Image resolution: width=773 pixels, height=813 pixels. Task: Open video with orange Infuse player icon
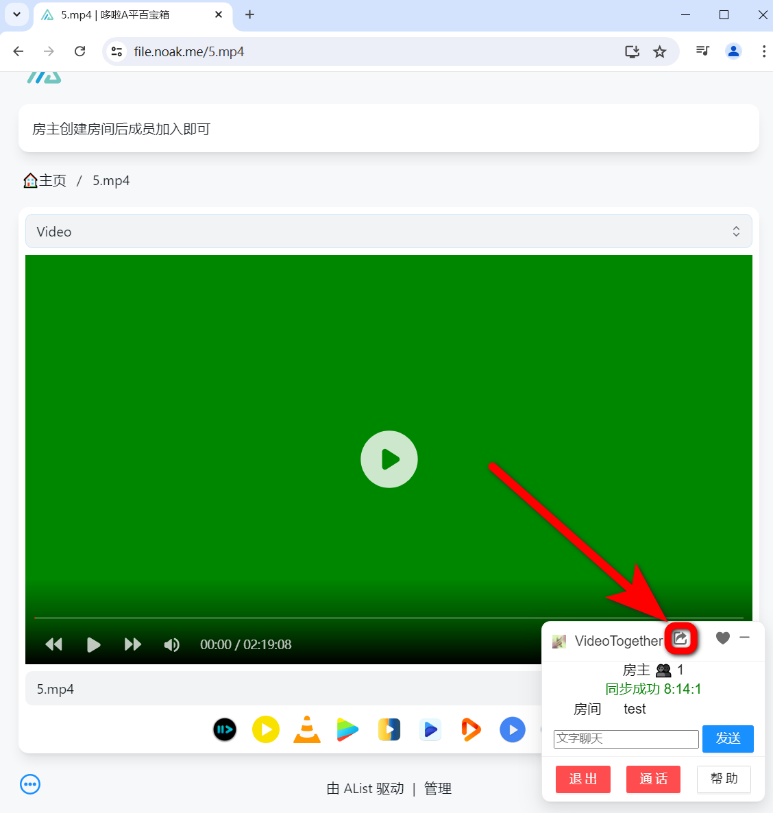pyautogui.click(x=471, y=729)
